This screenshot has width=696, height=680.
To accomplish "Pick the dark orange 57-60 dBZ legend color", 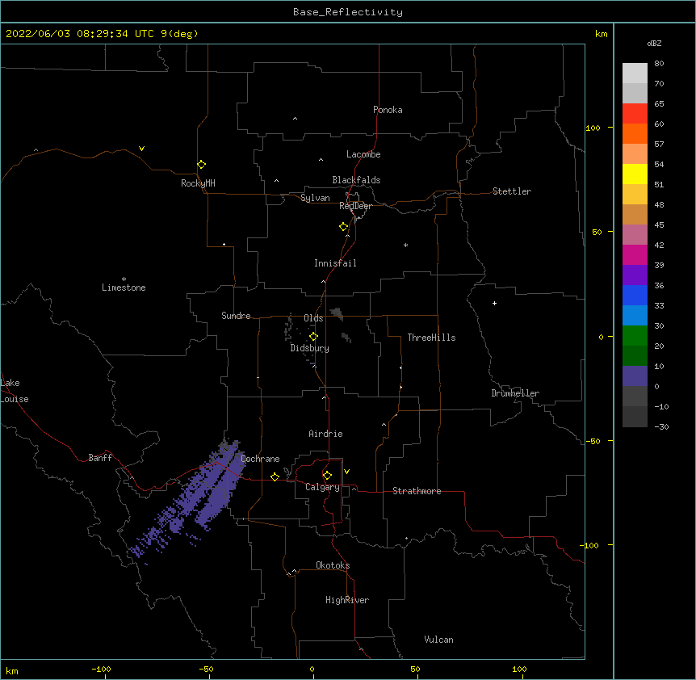I will tap(635, 133).
